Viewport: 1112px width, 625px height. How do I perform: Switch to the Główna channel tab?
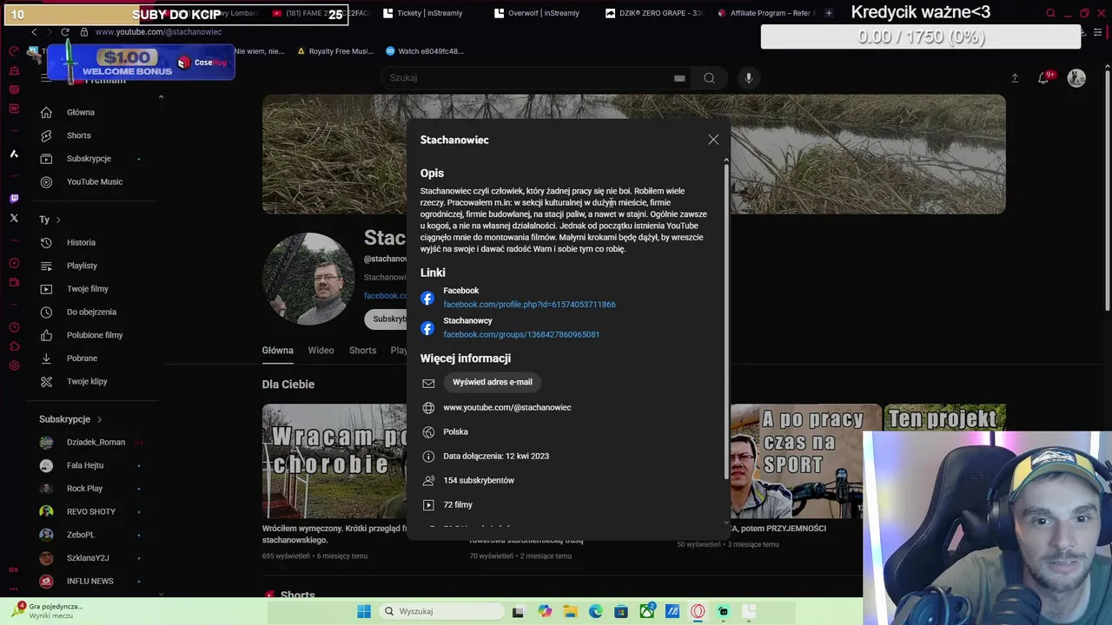pos(277,351)
